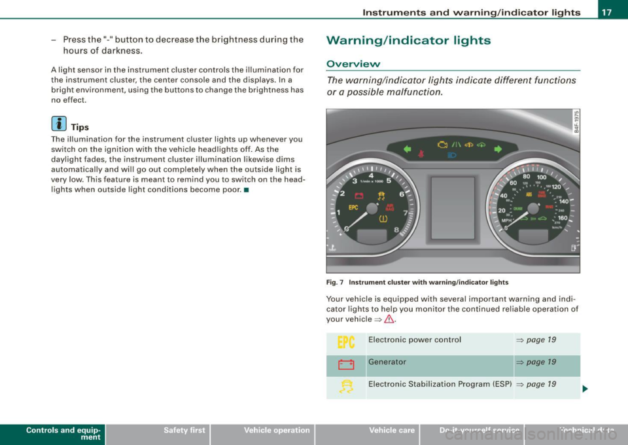Image resolution: width=628 pixels, height=445 pixels.
Task: Click the right turn signal arrow in cluster
Action: tap(498, 149)
